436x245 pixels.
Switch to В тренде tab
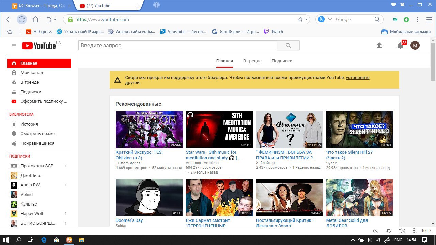(252, 61)
